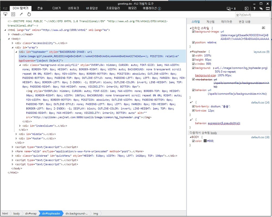
Task: Expand the div class accessibility node
Action: tap(13, 43)
